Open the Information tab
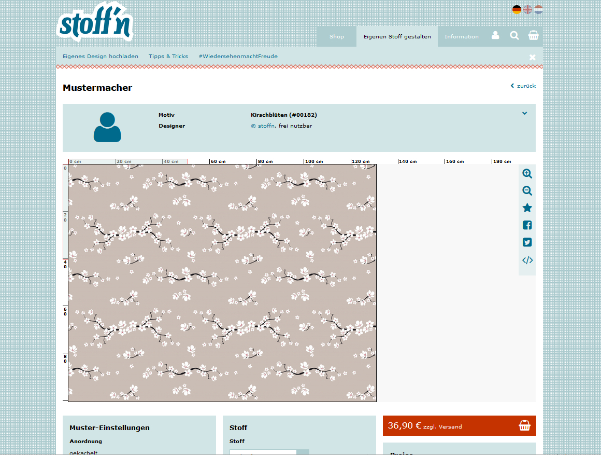This screenshot has height=455, width=601. pyautogui.click(x=461, y=36)
